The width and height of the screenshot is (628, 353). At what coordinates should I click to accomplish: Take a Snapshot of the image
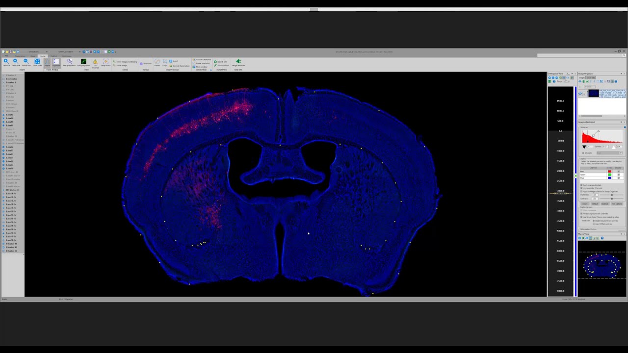146,63
